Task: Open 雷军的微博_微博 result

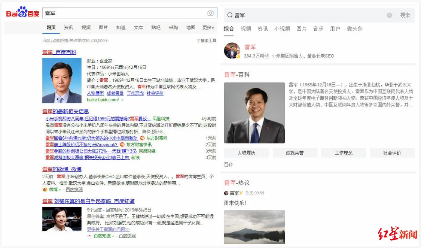Action: pyautogui.click(x=62, y=169)
